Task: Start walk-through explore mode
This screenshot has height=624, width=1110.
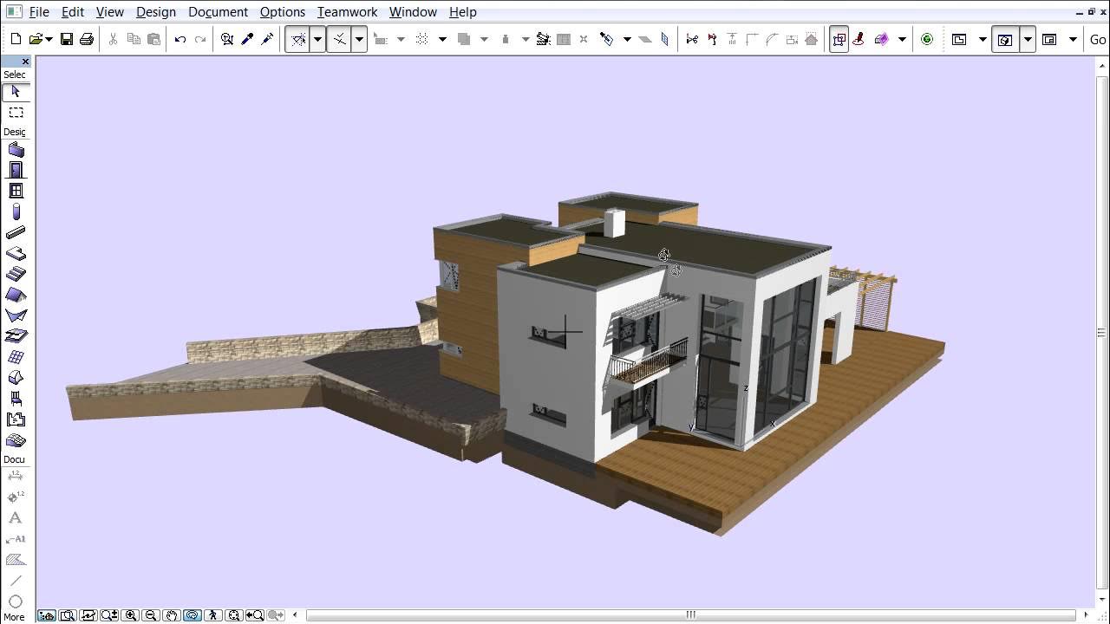Action: click(213, 615)
